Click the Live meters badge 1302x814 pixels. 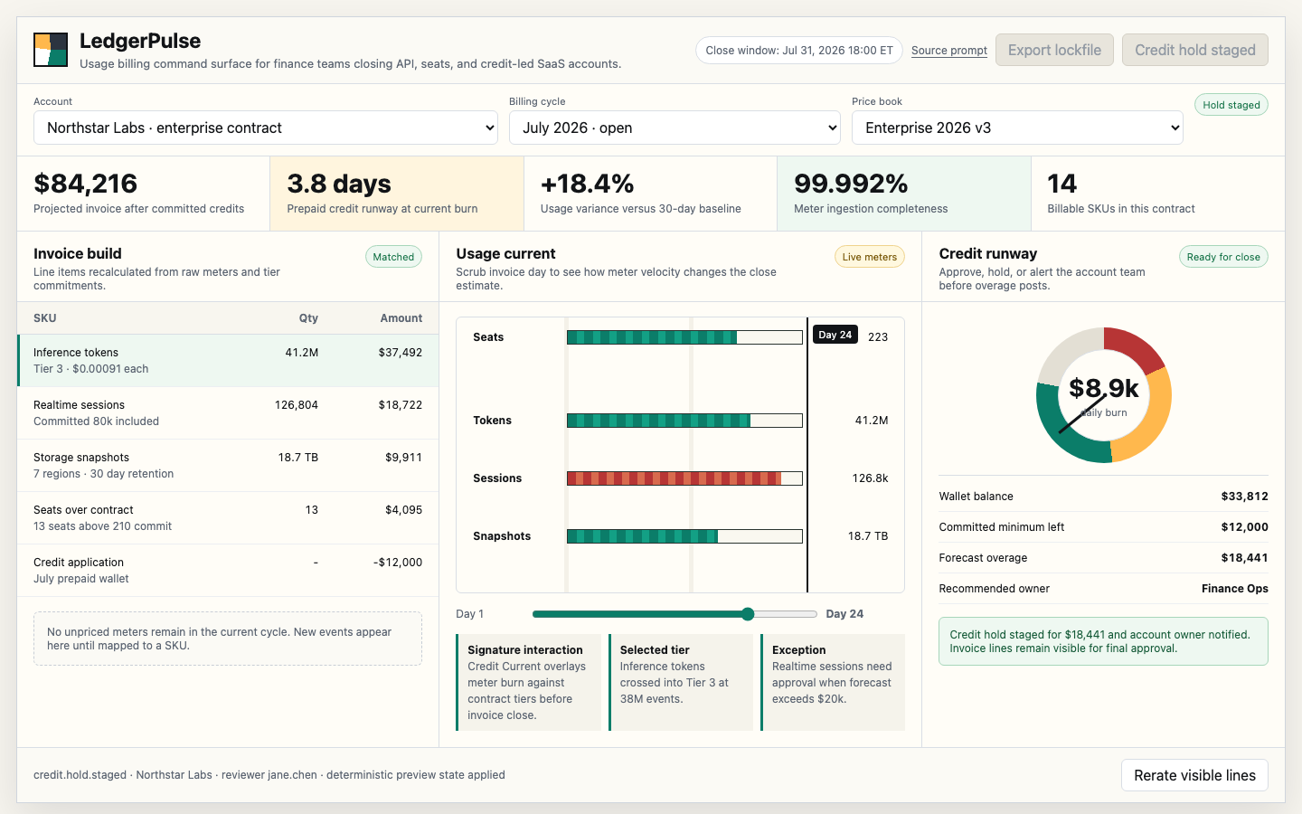click(x=869, y=257)
